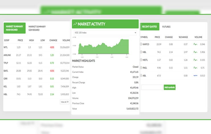Click the circle icon next to PAEL

click(141, 68)
